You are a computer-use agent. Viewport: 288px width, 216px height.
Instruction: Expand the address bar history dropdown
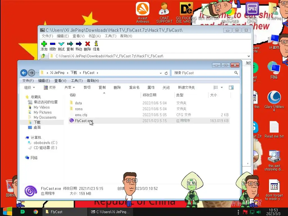pyautogui.click(x=161, y=73)
